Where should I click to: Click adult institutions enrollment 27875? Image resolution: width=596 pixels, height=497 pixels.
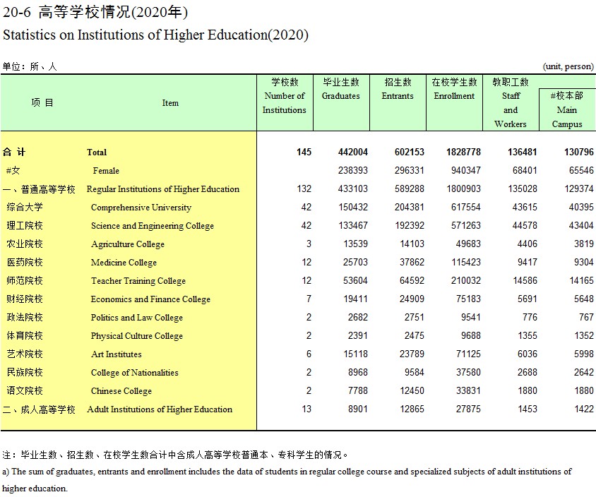(x=468, y=409)
